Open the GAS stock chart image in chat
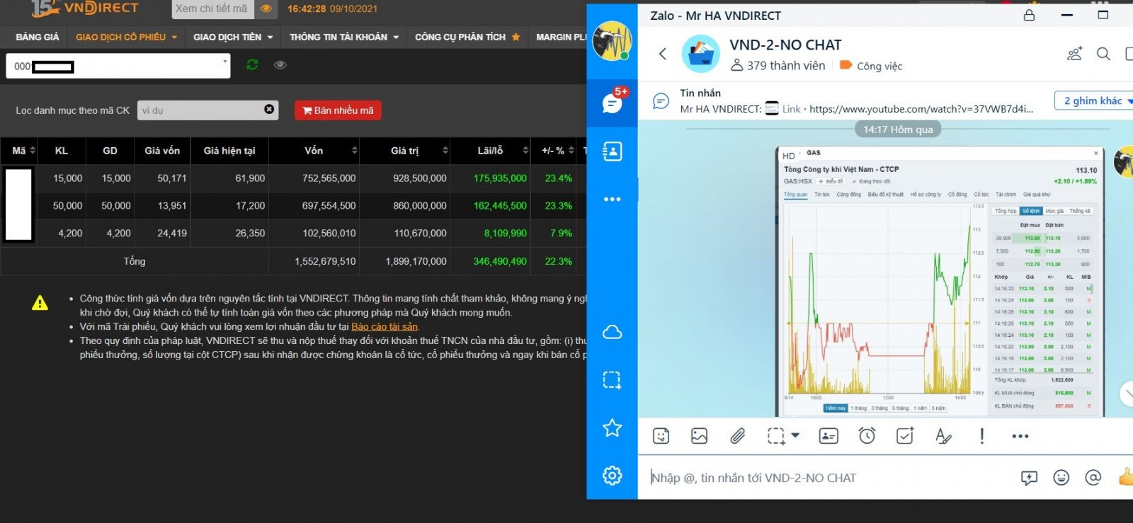 pyautogui.click(x=940, y=281)
